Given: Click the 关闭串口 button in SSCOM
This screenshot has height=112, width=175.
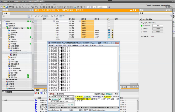Looking at the screenshot, I should (55, 99).
